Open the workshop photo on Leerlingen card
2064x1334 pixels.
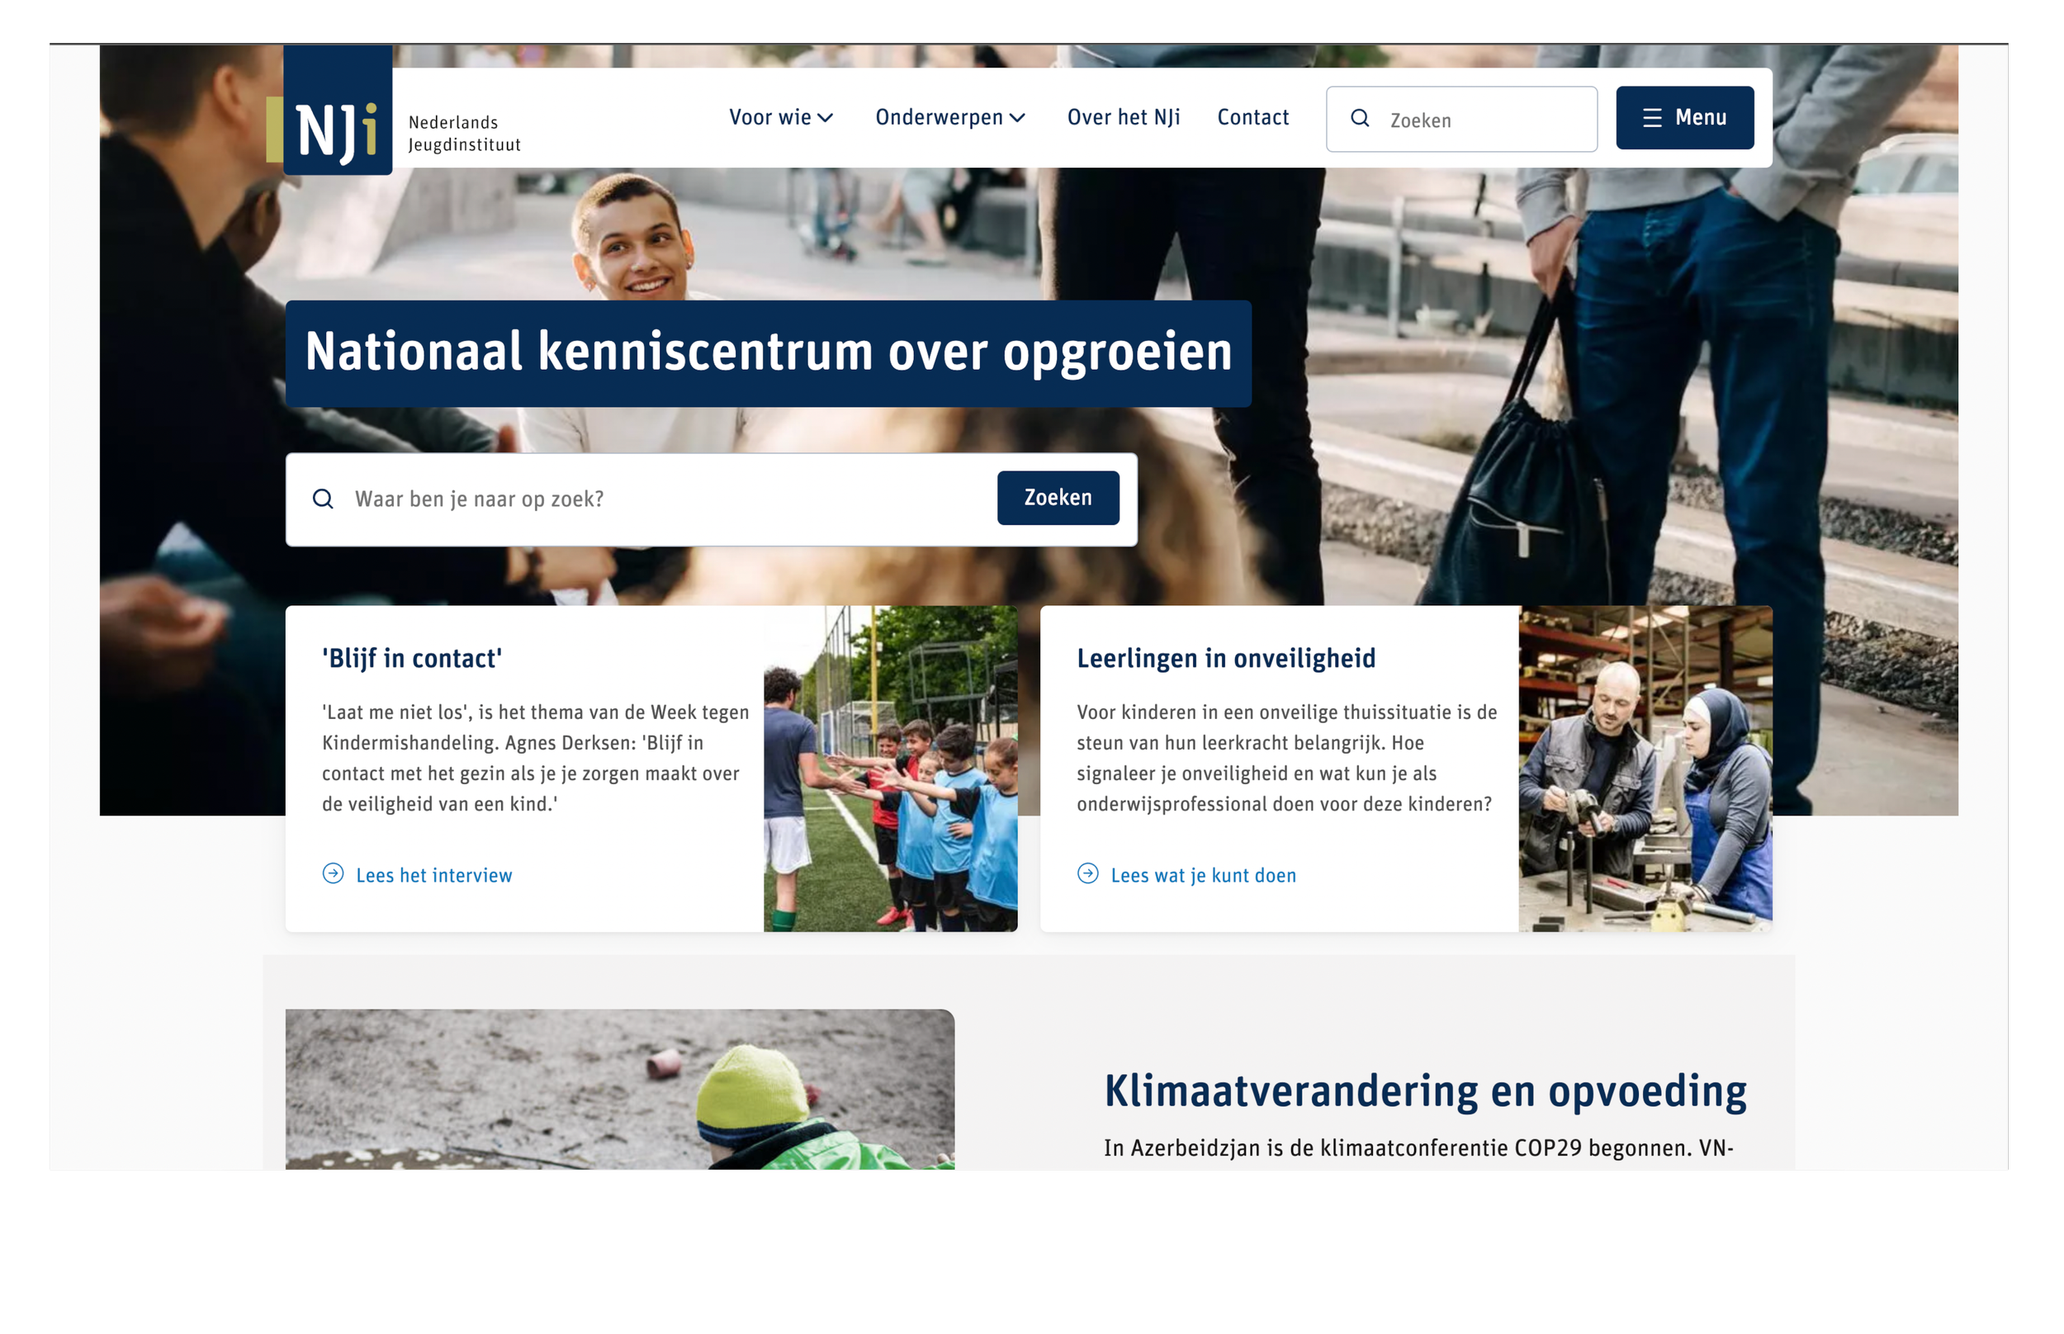(1645, 769)
